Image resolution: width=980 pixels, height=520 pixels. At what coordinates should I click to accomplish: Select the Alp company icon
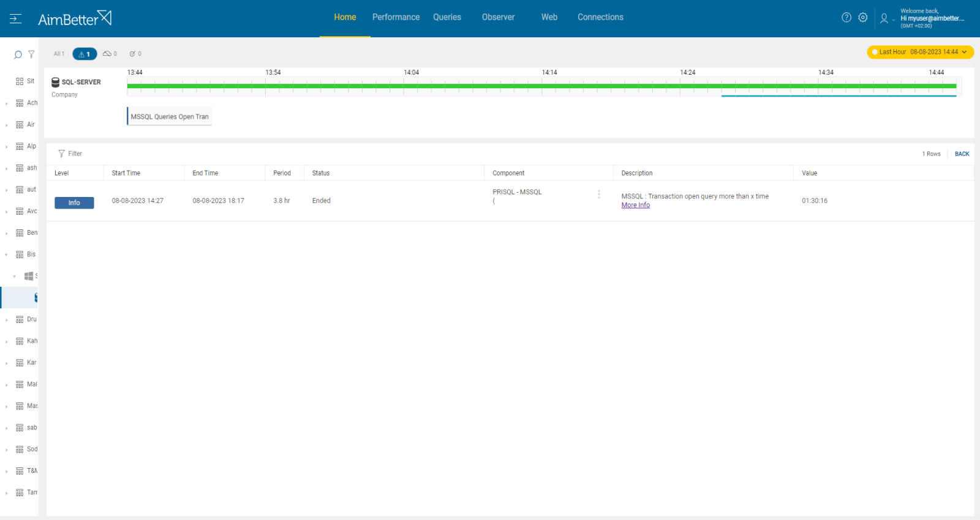20,146
